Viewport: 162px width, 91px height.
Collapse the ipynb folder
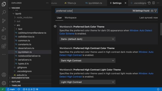click(30, 14)
